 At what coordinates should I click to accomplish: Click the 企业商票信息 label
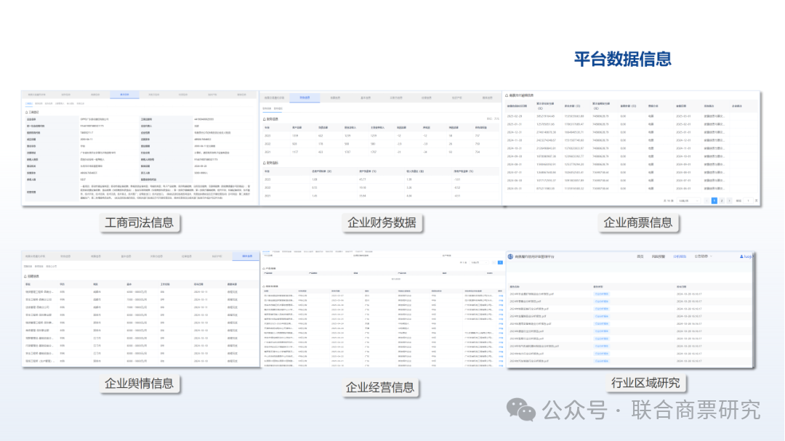637,222
